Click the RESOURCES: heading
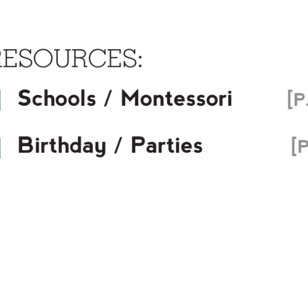 click(70, 58)
